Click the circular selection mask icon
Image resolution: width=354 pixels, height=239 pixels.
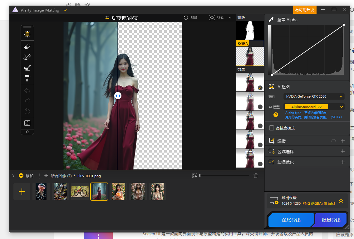(x=27, y=123)
